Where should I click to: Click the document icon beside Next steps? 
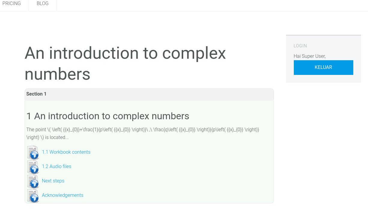coord(33,181)
